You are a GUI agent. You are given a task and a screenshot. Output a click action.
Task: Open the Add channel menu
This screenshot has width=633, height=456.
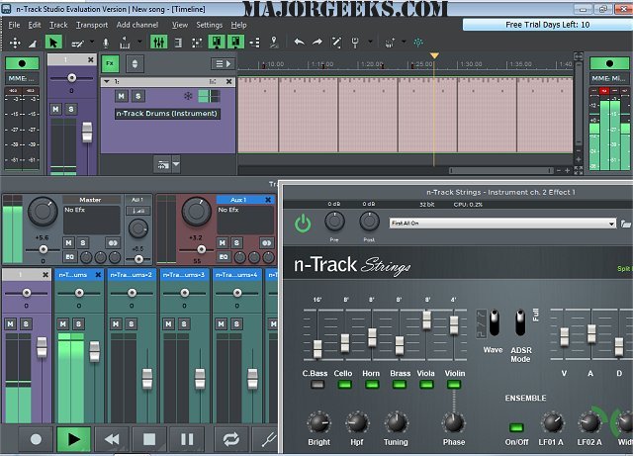click(136, 24)
